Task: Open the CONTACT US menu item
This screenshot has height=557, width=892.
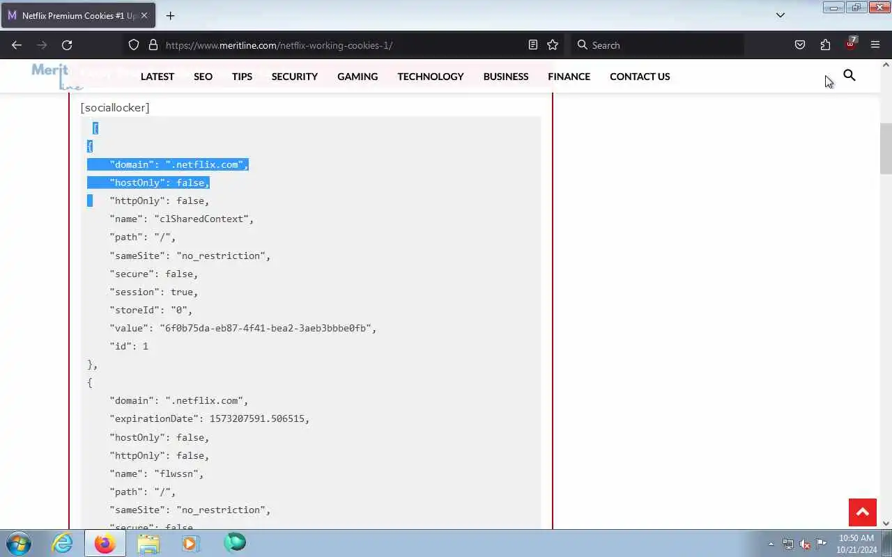Action: point(640,77)
